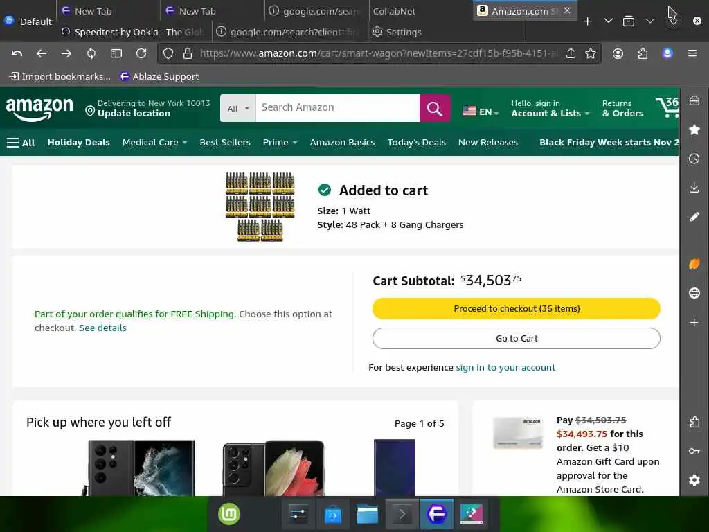The width and height of the screenshot is (709, 532).
Task: Focus the Search Amazon input field
Action: click(x=337, y=108)
